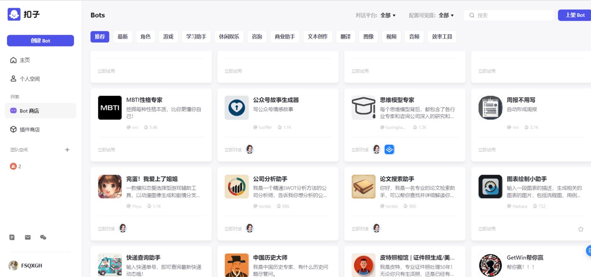Open the documentation icon at sidebar bottom

12,237
